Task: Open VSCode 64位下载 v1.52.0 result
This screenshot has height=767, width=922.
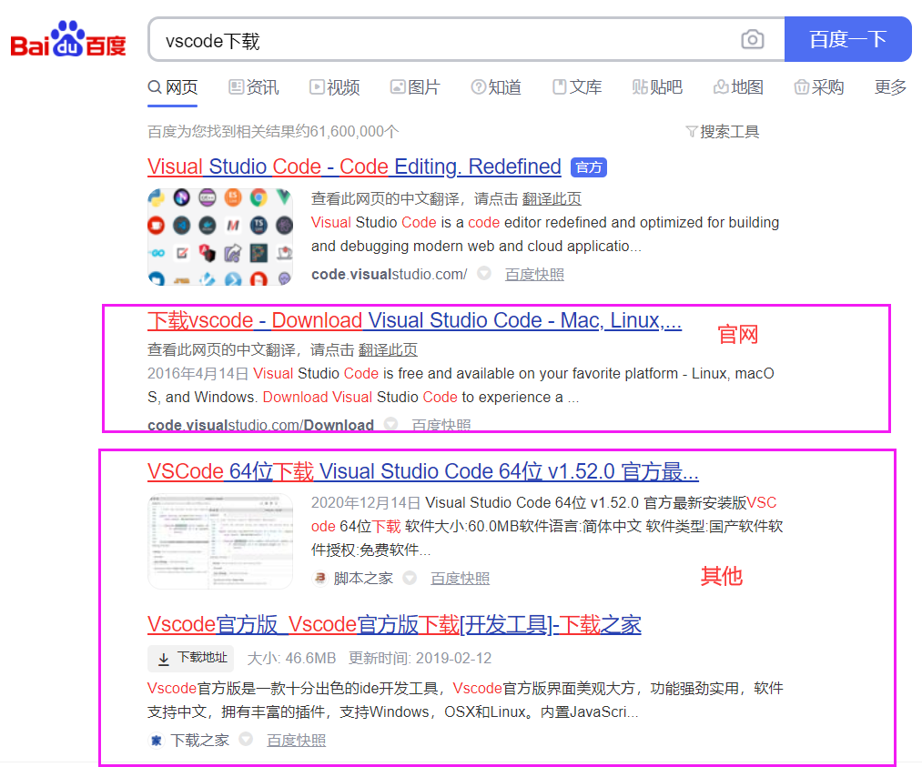Action: click(423, 472)
